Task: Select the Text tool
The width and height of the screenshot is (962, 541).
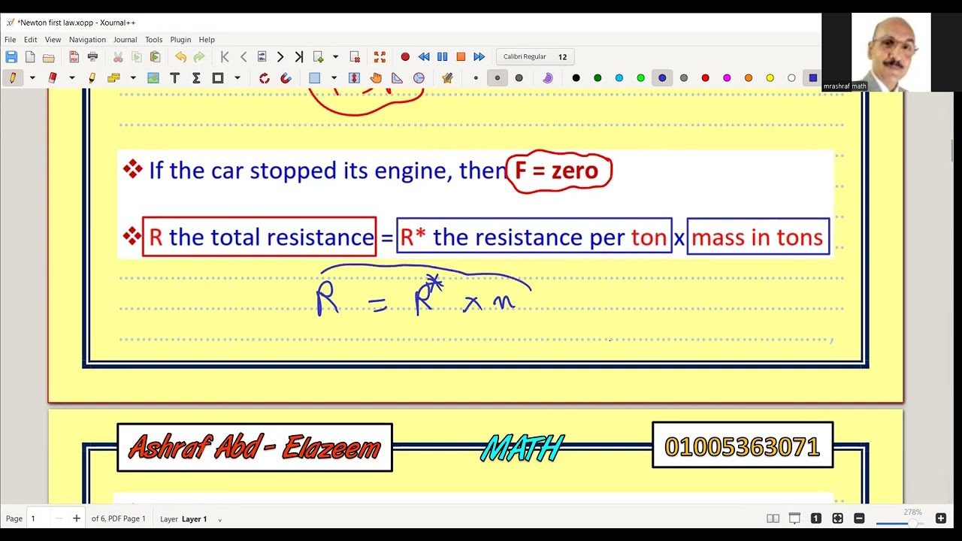Action: click(x=174, y=78)
